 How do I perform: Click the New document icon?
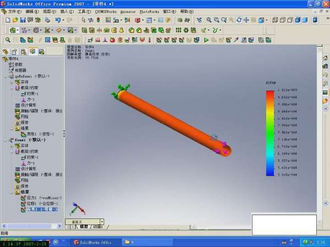6,20
